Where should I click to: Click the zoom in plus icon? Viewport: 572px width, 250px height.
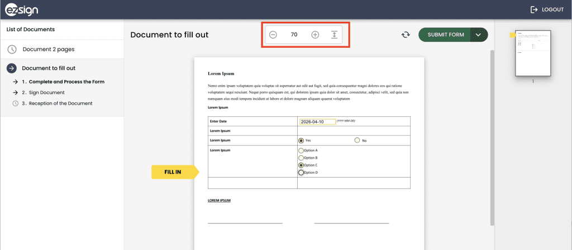pyautogui.click(x=315, y=35)
